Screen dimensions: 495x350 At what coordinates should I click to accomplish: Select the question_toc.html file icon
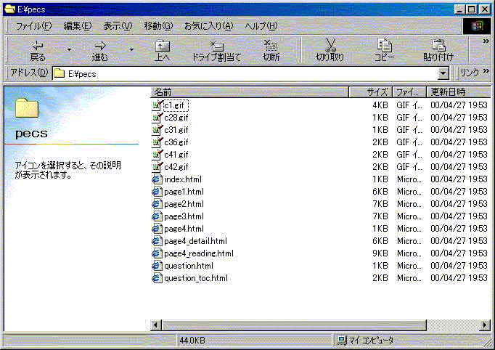(157, 278)
